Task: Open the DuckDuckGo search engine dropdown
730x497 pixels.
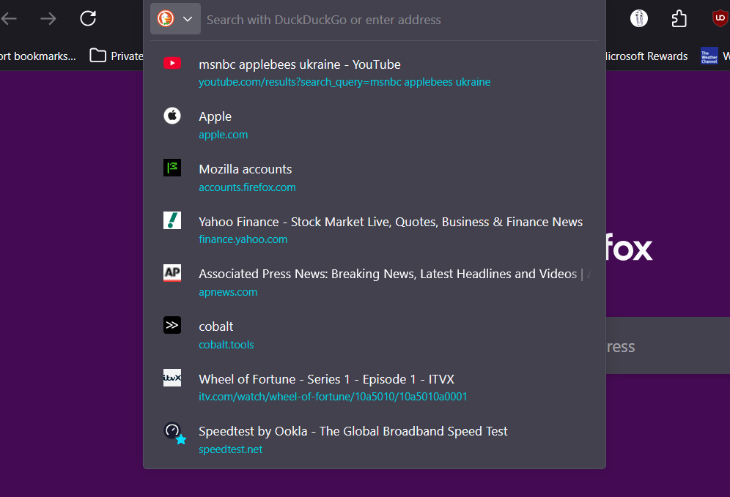Action: coord(175,19)
